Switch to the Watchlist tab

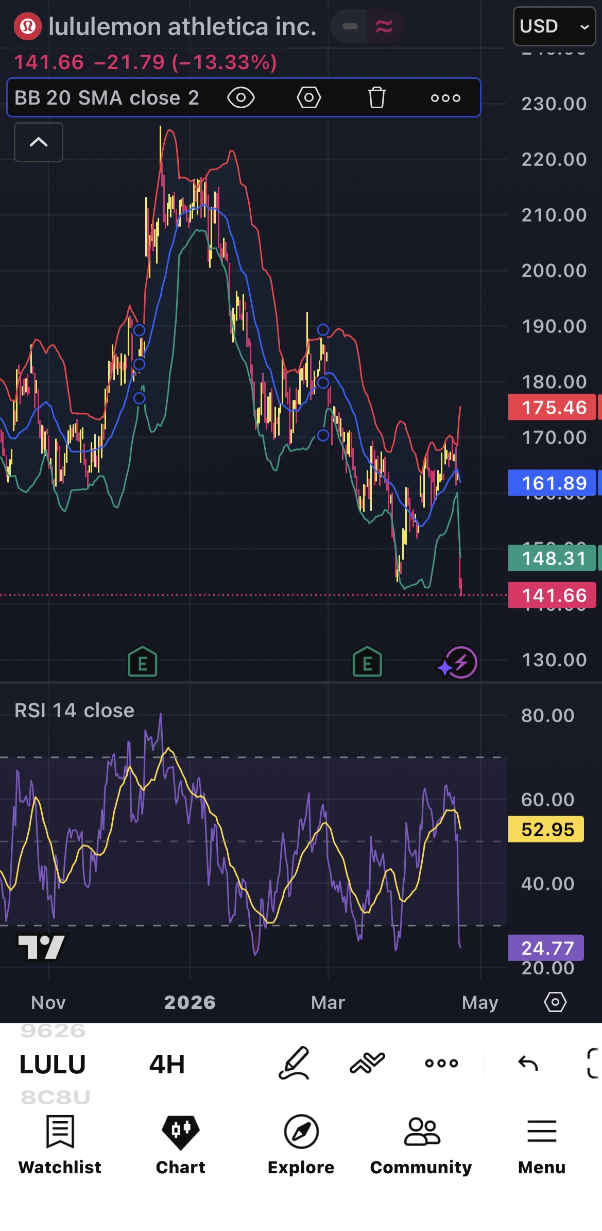click(x=60, y=1145)
